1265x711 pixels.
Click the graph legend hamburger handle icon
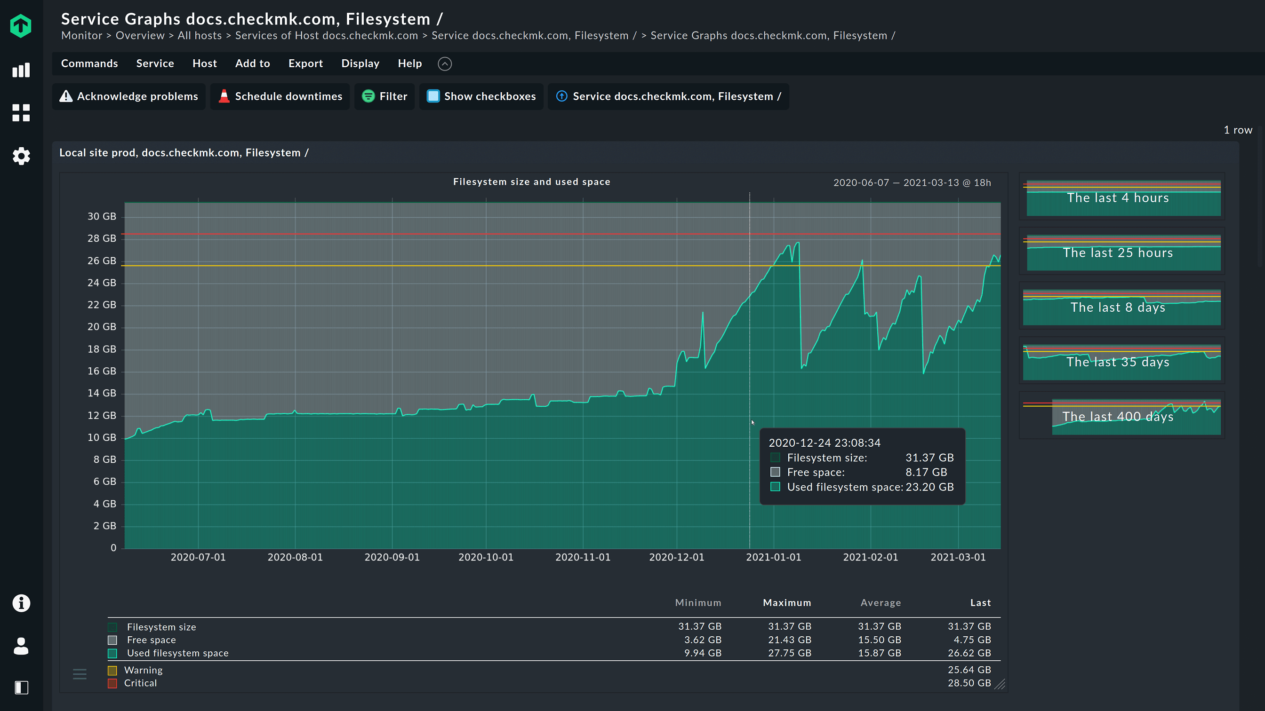[80, 674]
